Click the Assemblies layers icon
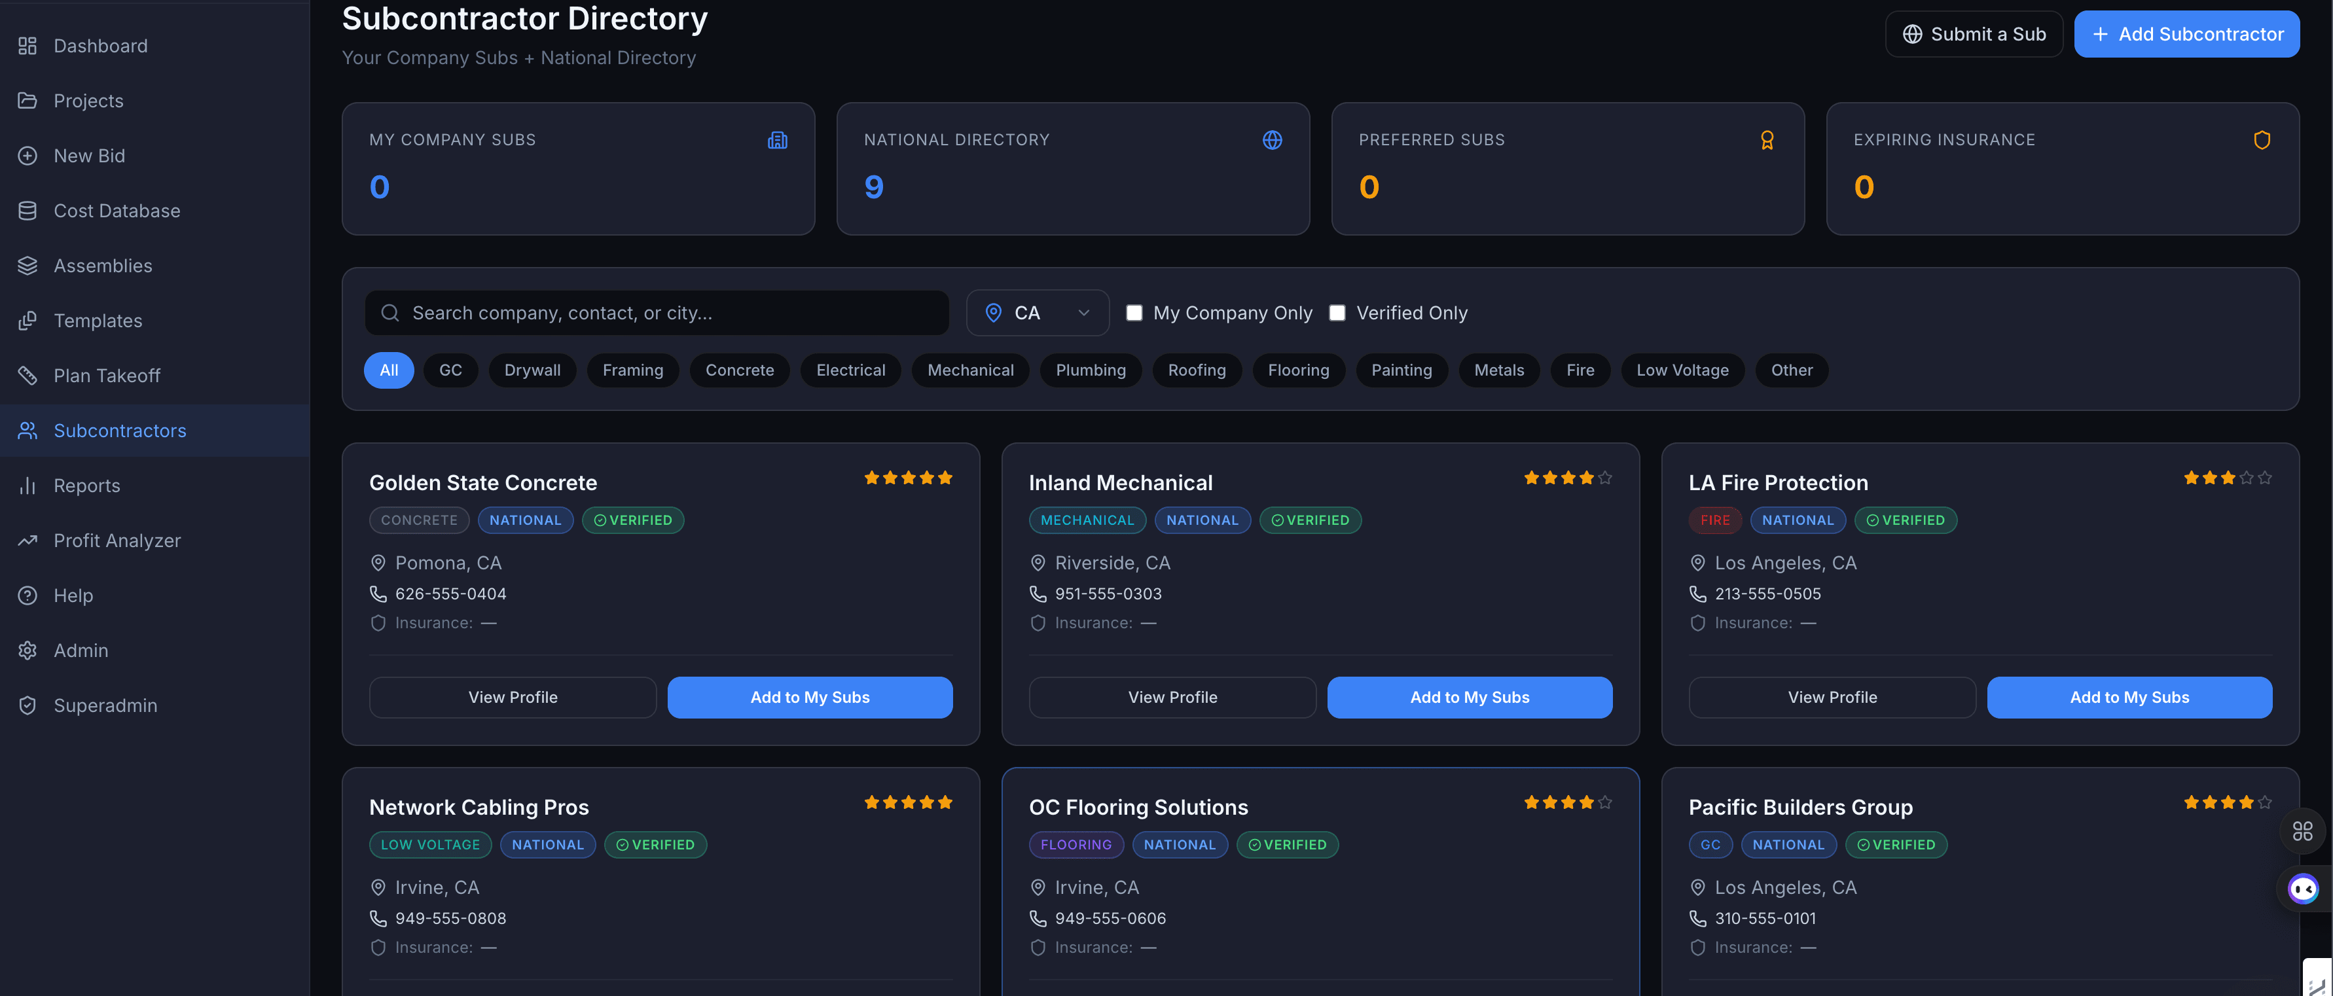 (27, 265)
